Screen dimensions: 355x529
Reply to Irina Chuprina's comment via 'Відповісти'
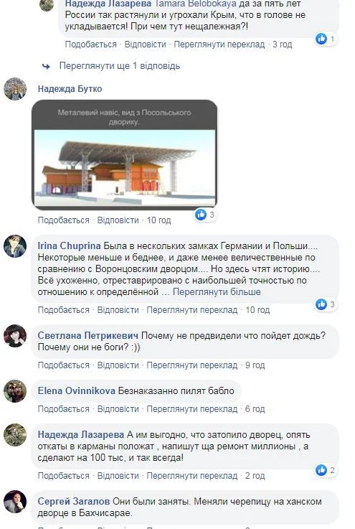(118, 309)
